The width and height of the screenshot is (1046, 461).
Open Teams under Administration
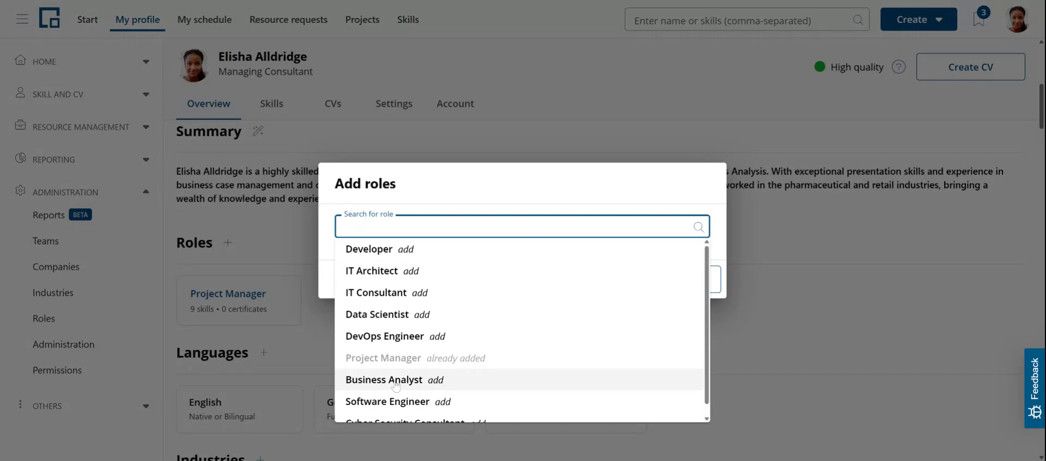pos(46,241)
